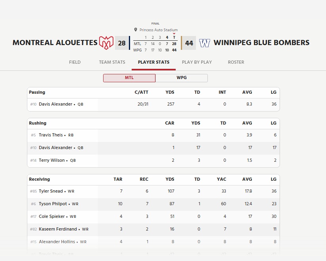Image resolution: width=326 pixels, height=261 pixels.
Task: Click Tyler Snead's 107 receiving yards
Action: tap(171, 191)
